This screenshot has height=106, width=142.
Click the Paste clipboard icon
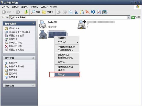pyautogui.click(x=82, y=12)
